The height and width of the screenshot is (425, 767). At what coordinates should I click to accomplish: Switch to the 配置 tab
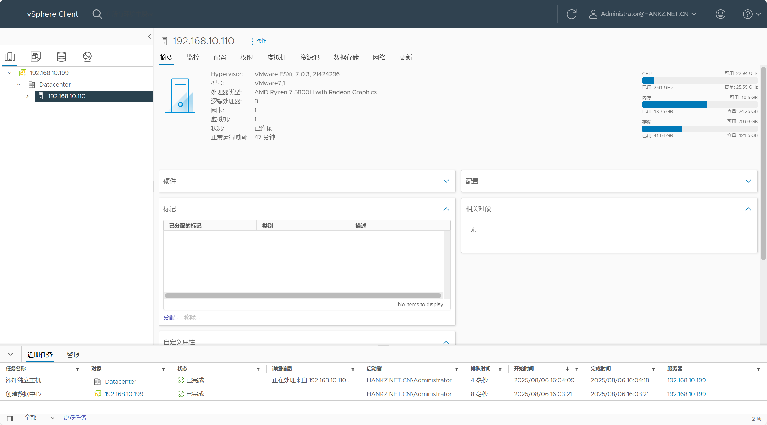220,57
